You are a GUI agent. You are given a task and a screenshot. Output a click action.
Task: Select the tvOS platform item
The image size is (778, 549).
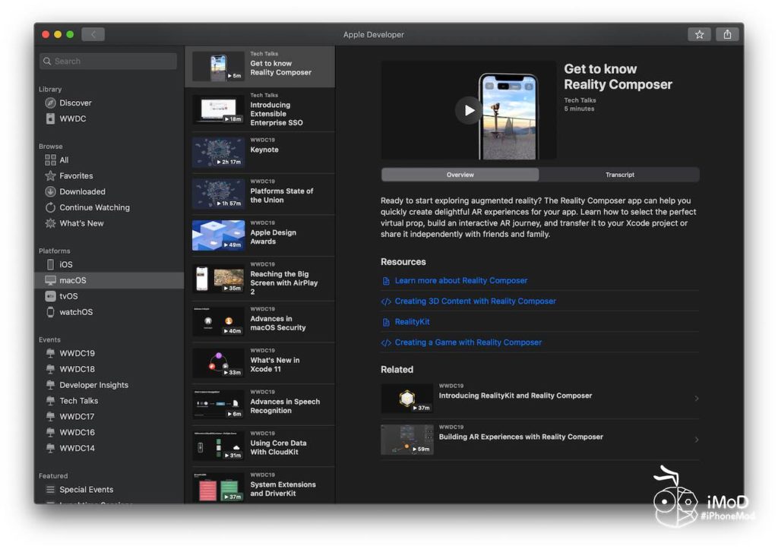point(68,296)
